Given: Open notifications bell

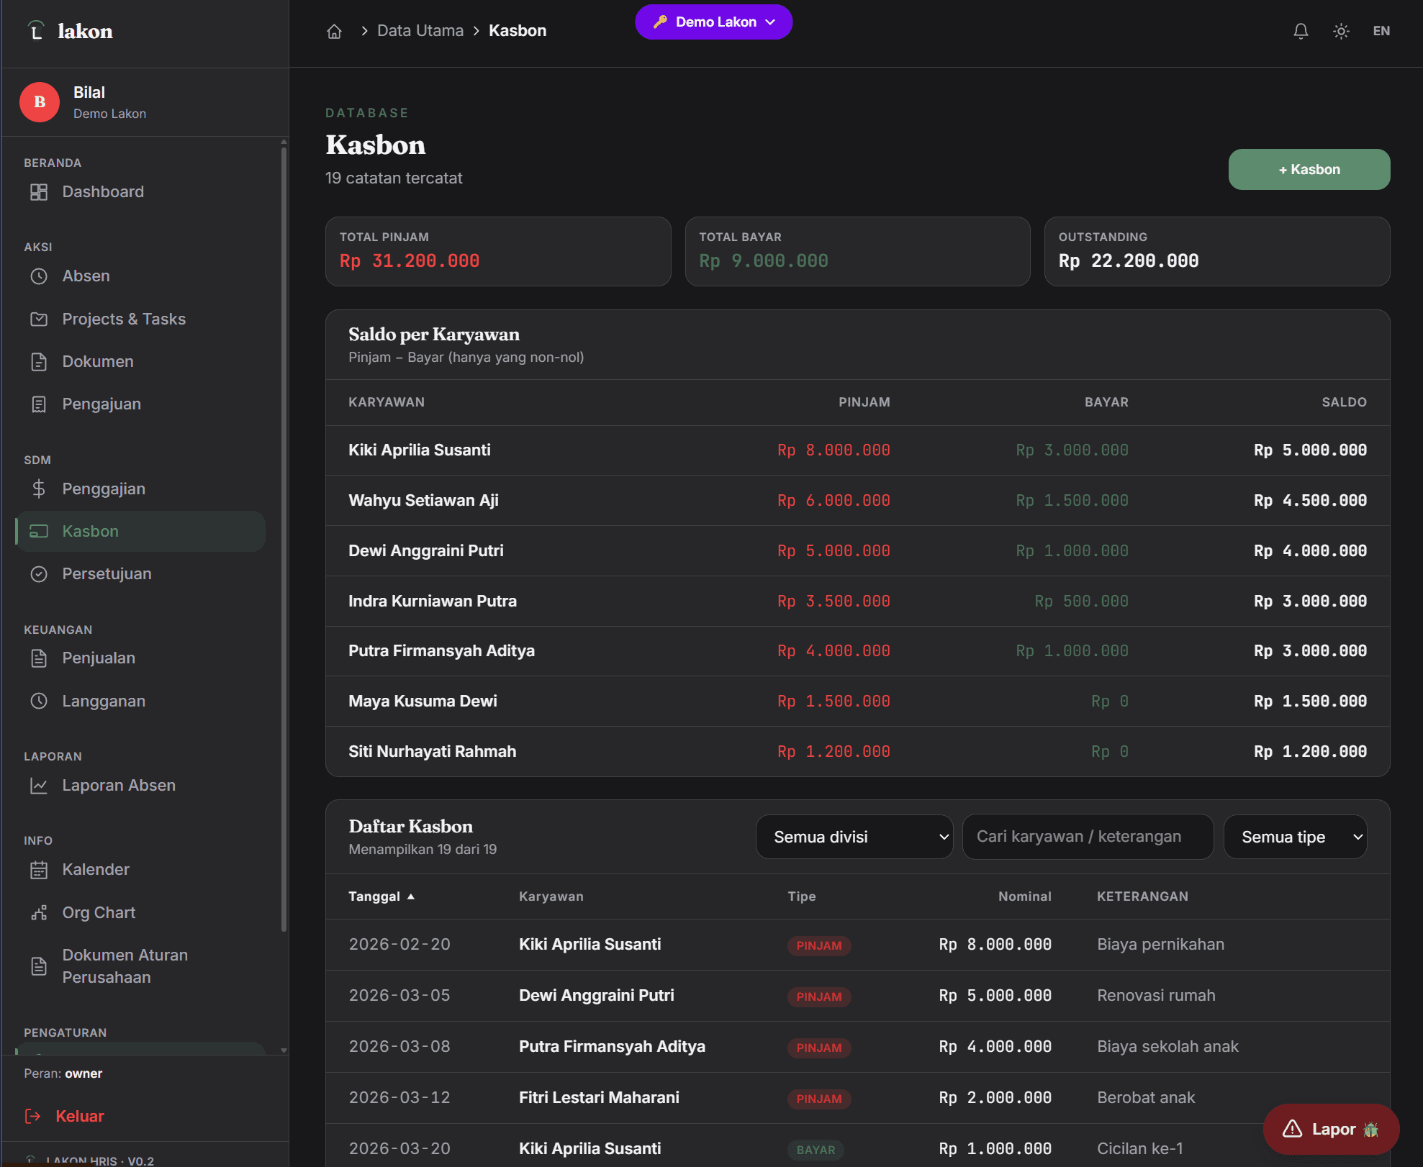Looking at the screenshot, I should (x=1301, y=31).
